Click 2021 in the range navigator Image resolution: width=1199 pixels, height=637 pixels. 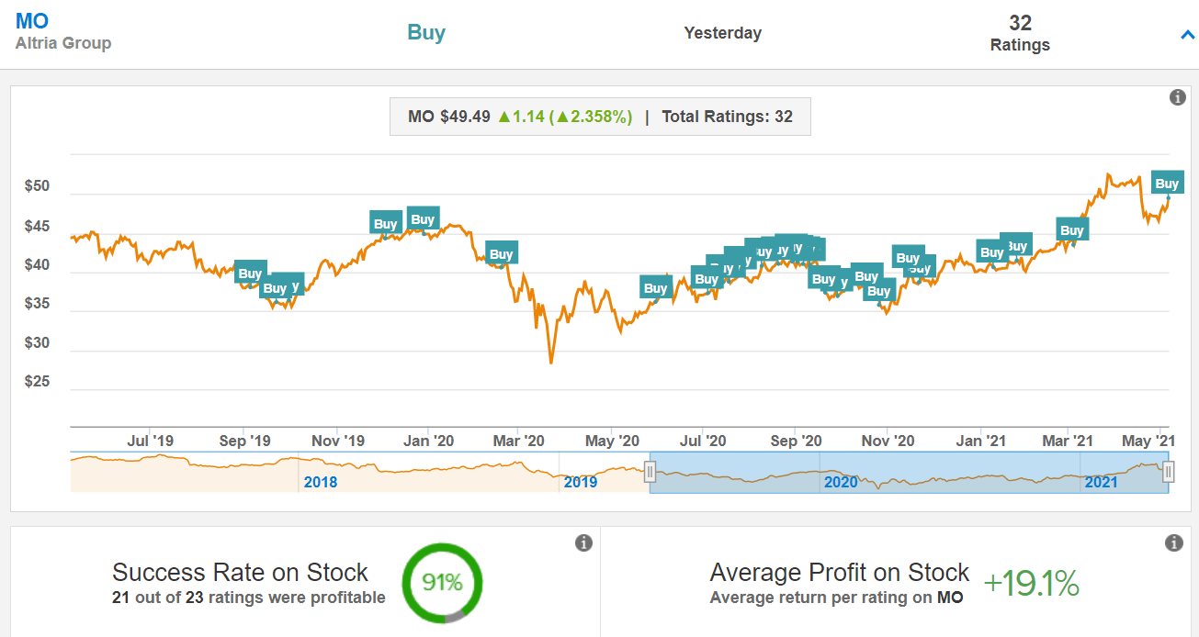[x=1102, y=482]
